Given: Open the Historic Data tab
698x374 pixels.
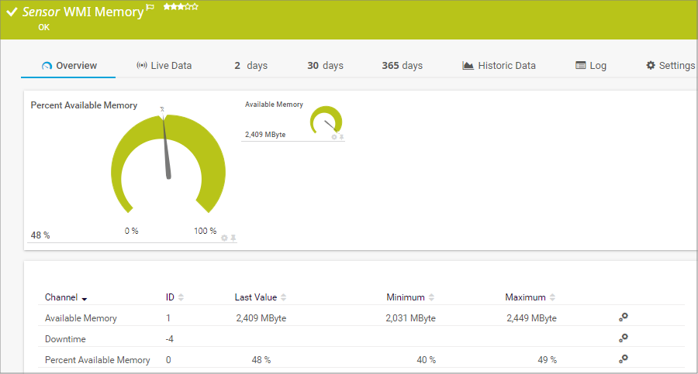Looking at the screenshot, I should click(498, 66).
